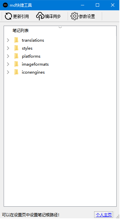
Task: Expand the imageformats folder chevron
Action: point(8,64)
